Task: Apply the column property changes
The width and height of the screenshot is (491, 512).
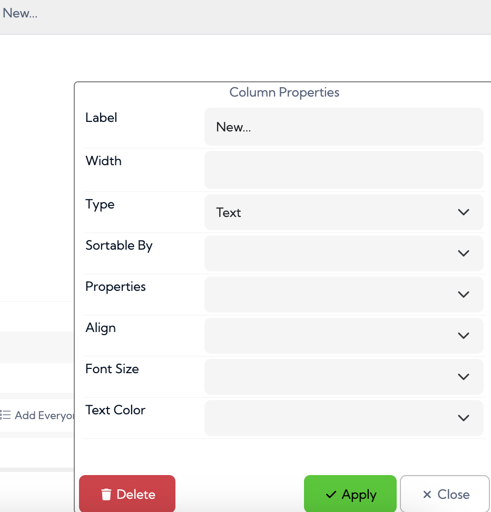Action: (x=350, y=494)
